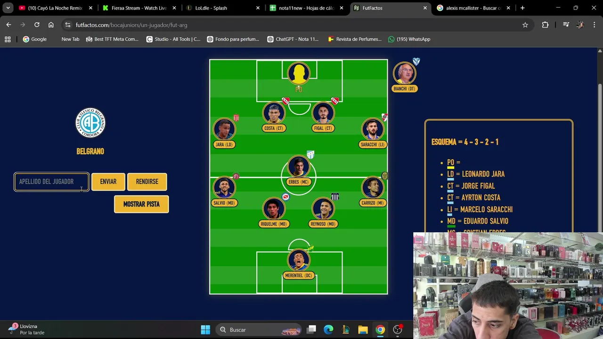
Task: Click the club badge next to Bianchi
Action: (x=416, y=62)
